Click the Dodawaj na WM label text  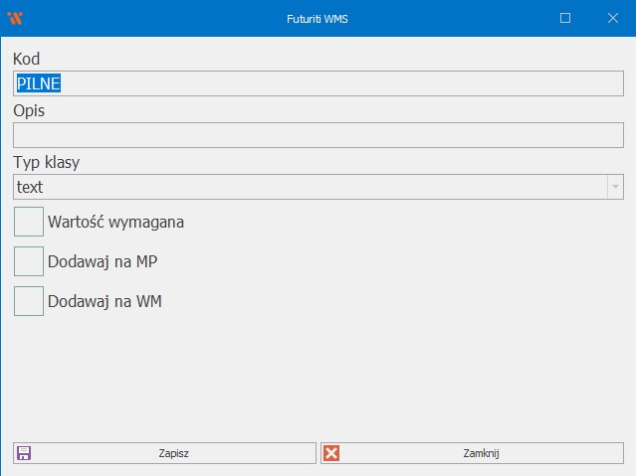105,301
